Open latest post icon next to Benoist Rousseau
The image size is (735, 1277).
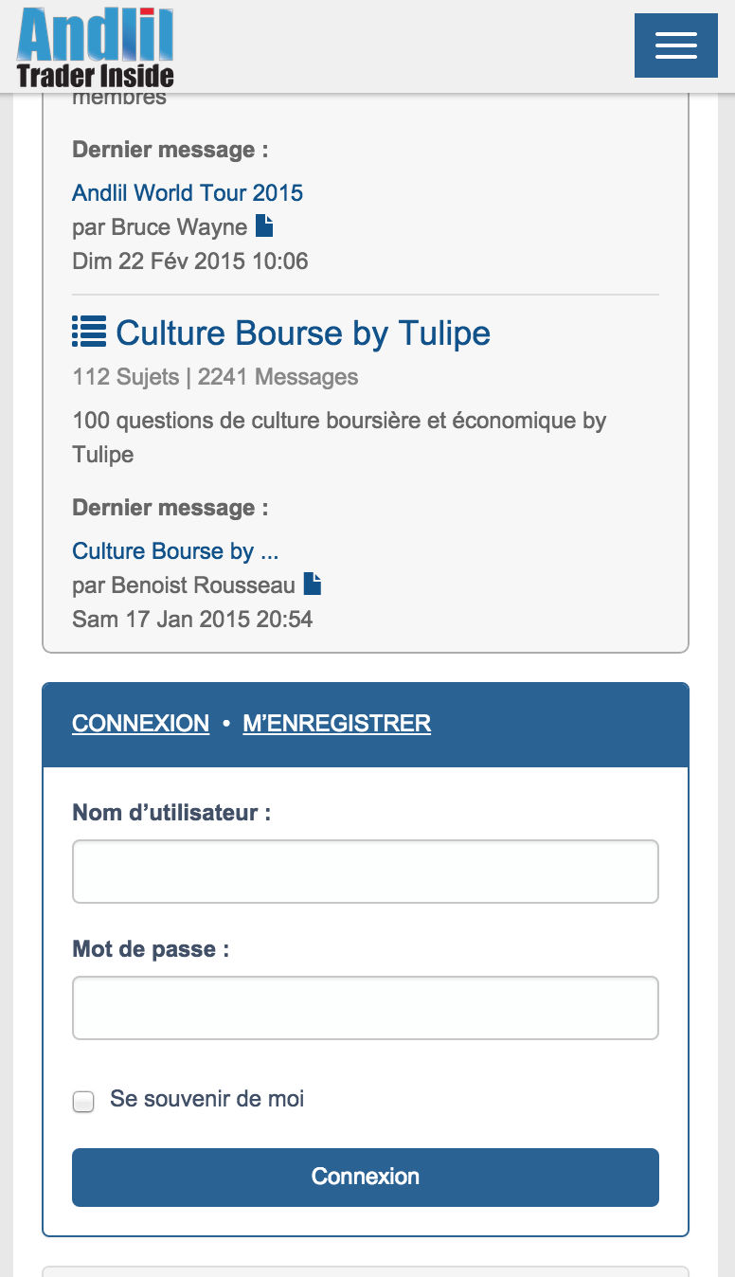click(313, 585)
